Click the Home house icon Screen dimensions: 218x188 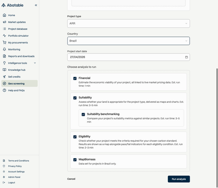pyautogui.click(x=4, y=15)
